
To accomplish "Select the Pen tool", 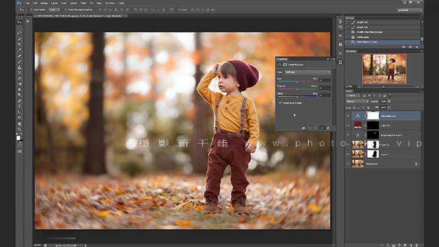I will (x=19, y=101).
